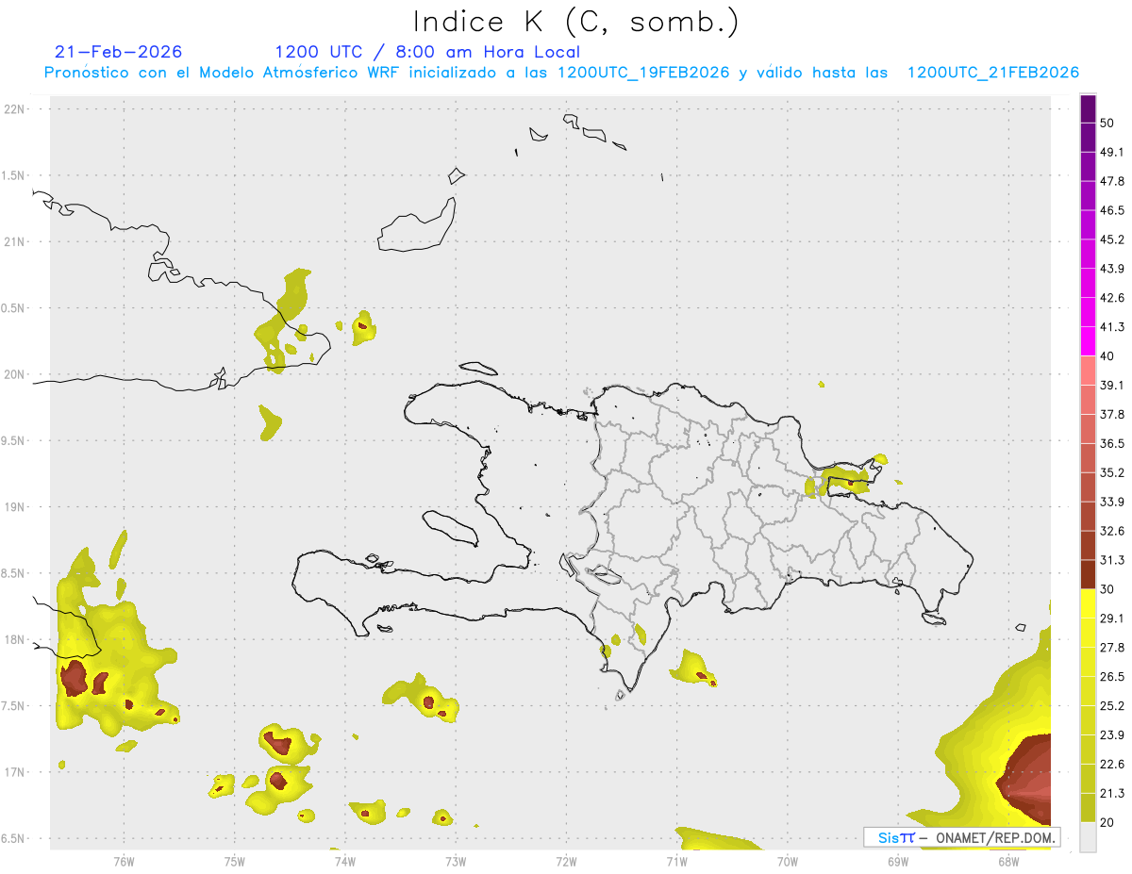This screenshot has height=874, width=1132.
Task: Click the 72W longitude label
Action: pyautogui.click(x=566, y=861)
